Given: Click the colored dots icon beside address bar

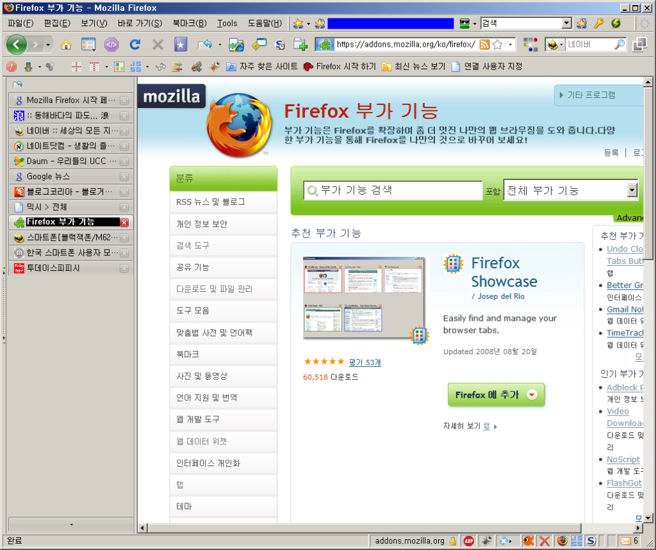Looking at the screenshot, I should click(x=530, y=44).
